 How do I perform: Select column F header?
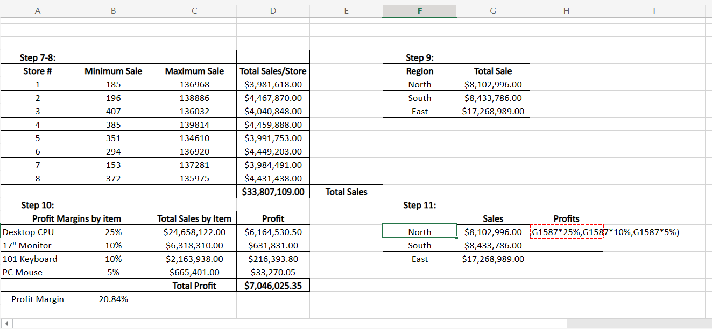tap(419, 11)
